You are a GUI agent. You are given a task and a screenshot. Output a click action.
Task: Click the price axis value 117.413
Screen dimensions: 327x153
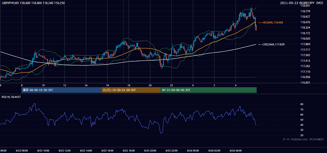click(306, 61)
